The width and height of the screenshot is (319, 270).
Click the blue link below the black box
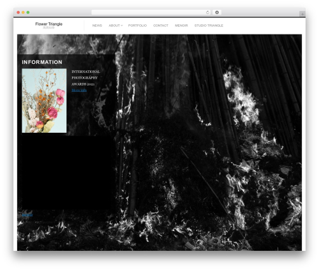click(27, 214)
